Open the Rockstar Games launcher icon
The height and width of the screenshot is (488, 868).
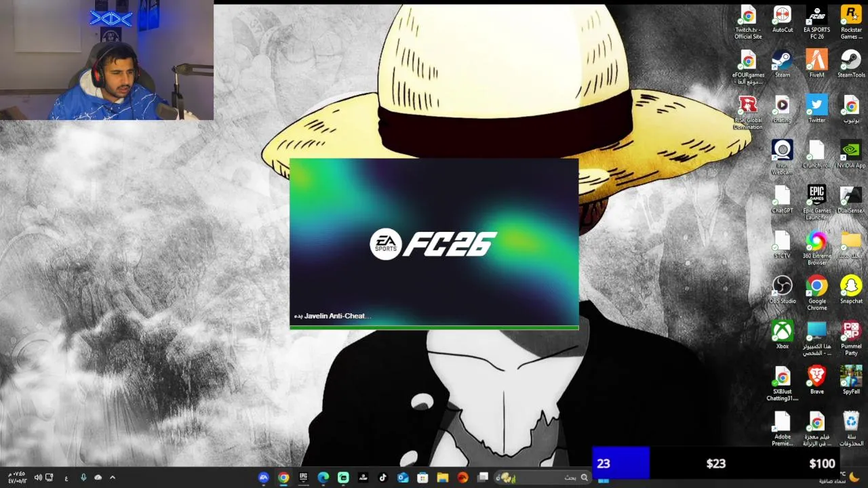click(851, 22)
